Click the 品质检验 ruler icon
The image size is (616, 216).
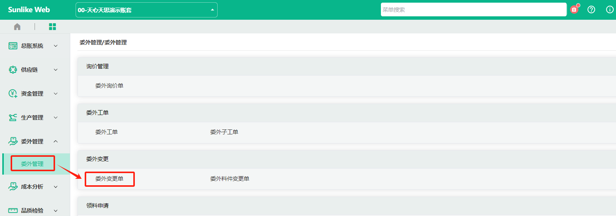coord(13,210)
